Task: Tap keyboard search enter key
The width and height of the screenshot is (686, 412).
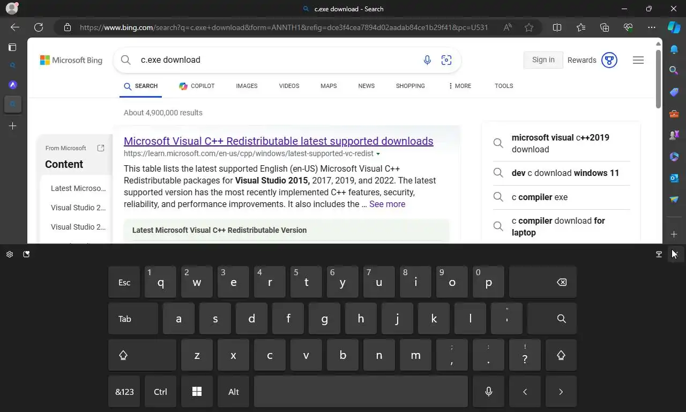Action: (x=552, y=319)
